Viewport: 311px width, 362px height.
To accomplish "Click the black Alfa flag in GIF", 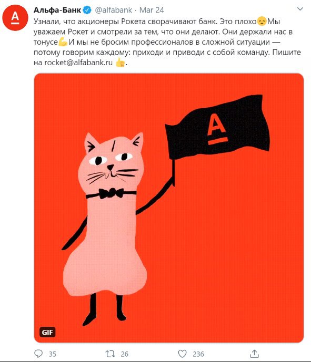I will pyautogui.click(x=217, y=128).
